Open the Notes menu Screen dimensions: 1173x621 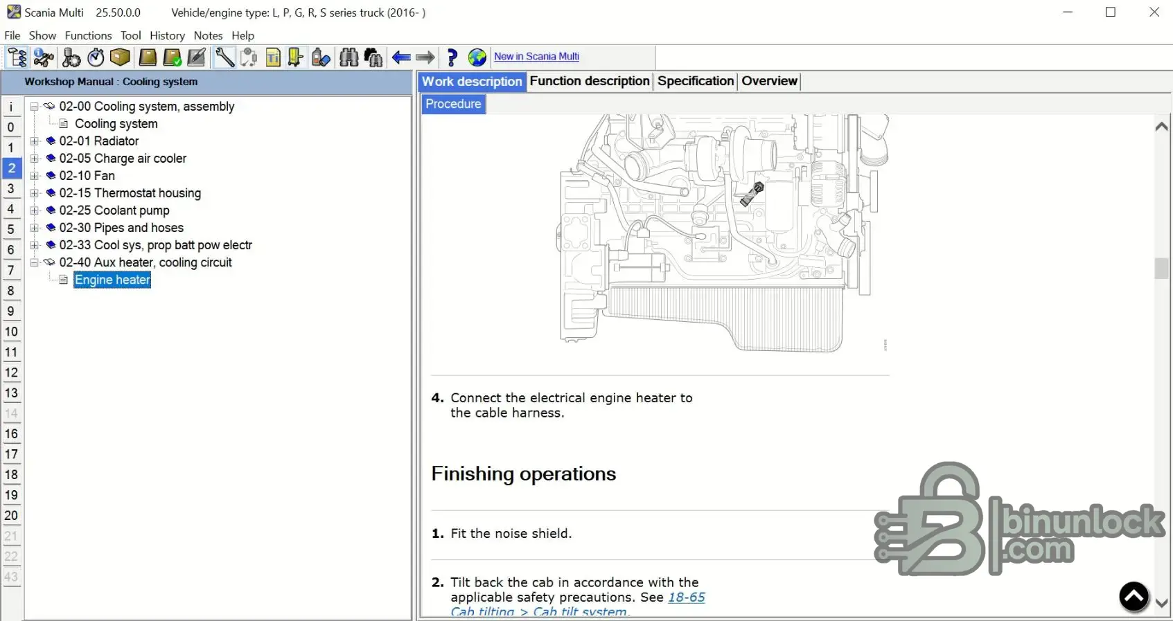click(x=208, y=35)
